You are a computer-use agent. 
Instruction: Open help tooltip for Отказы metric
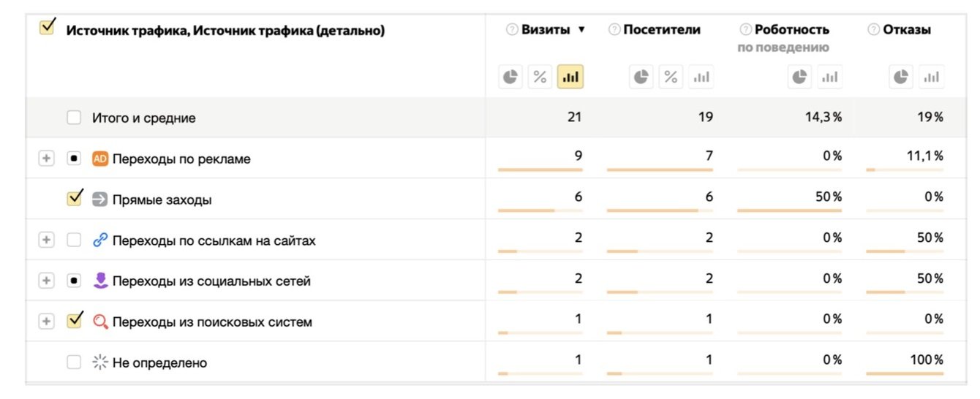click(873, 30)
